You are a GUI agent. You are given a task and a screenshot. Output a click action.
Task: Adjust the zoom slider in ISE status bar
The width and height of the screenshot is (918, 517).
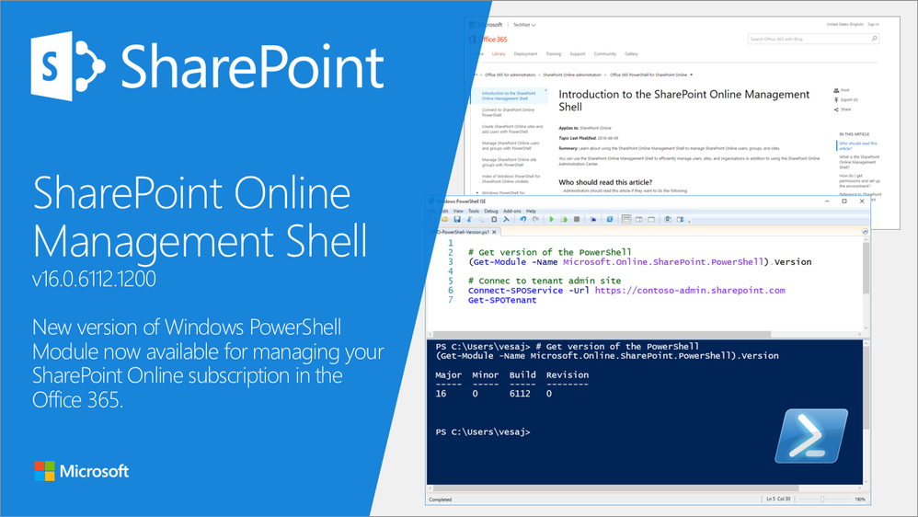822,500
